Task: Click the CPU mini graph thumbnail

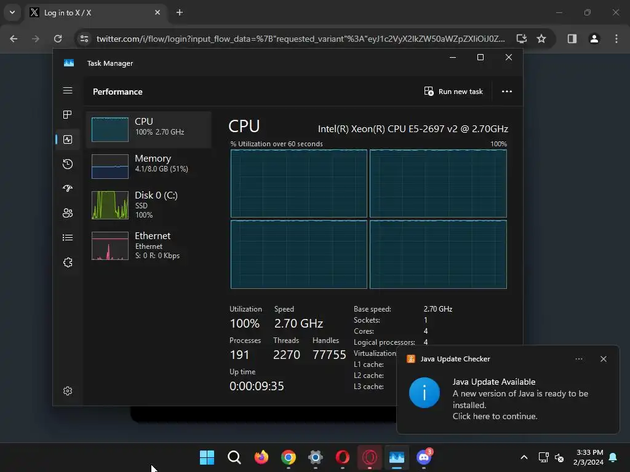Action: pos(110,130)
